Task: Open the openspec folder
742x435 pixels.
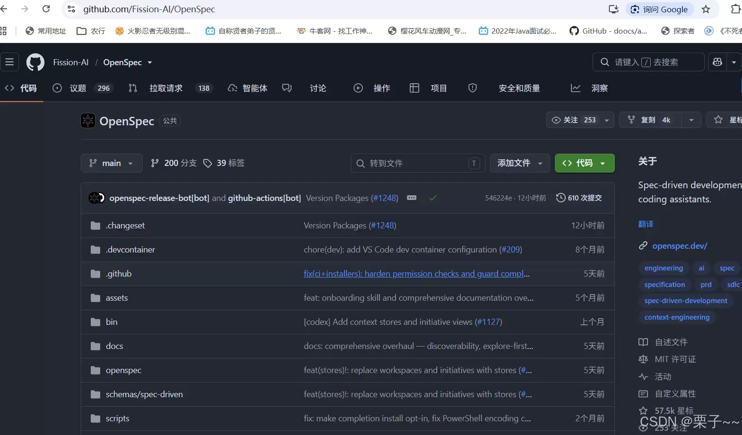Action: click(x=123, y=370)
